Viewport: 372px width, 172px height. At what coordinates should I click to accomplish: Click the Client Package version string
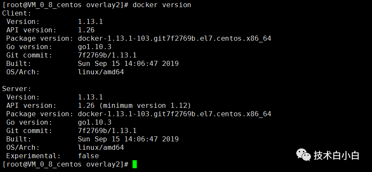point(174,39)
